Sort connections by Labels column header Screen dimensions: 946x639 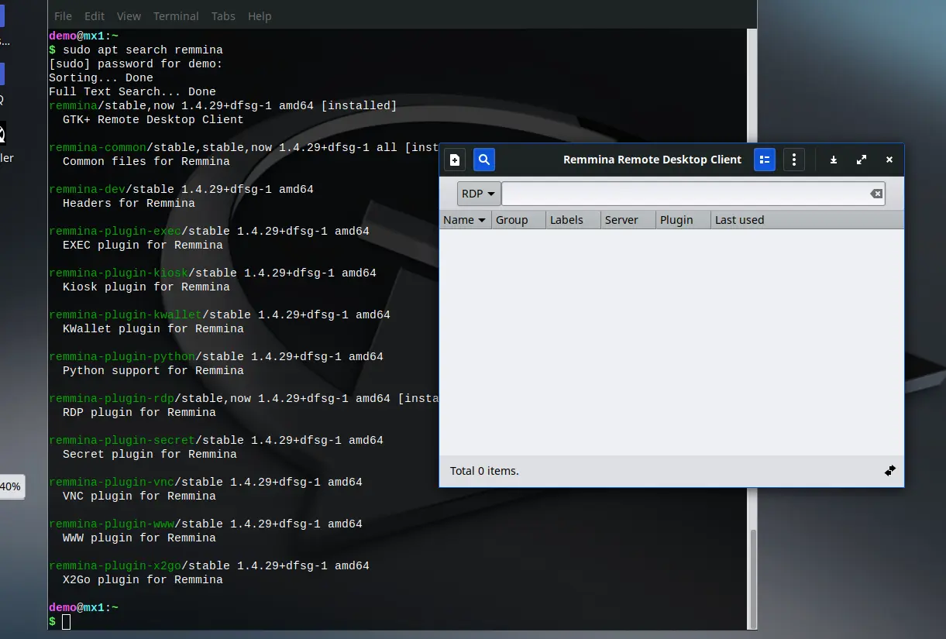tap(573, 220)
